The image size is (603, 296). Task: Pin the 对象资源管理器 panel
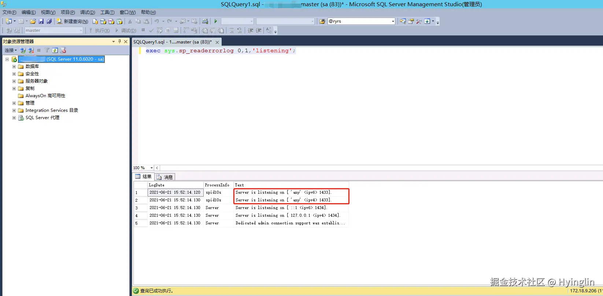(119, 42)
